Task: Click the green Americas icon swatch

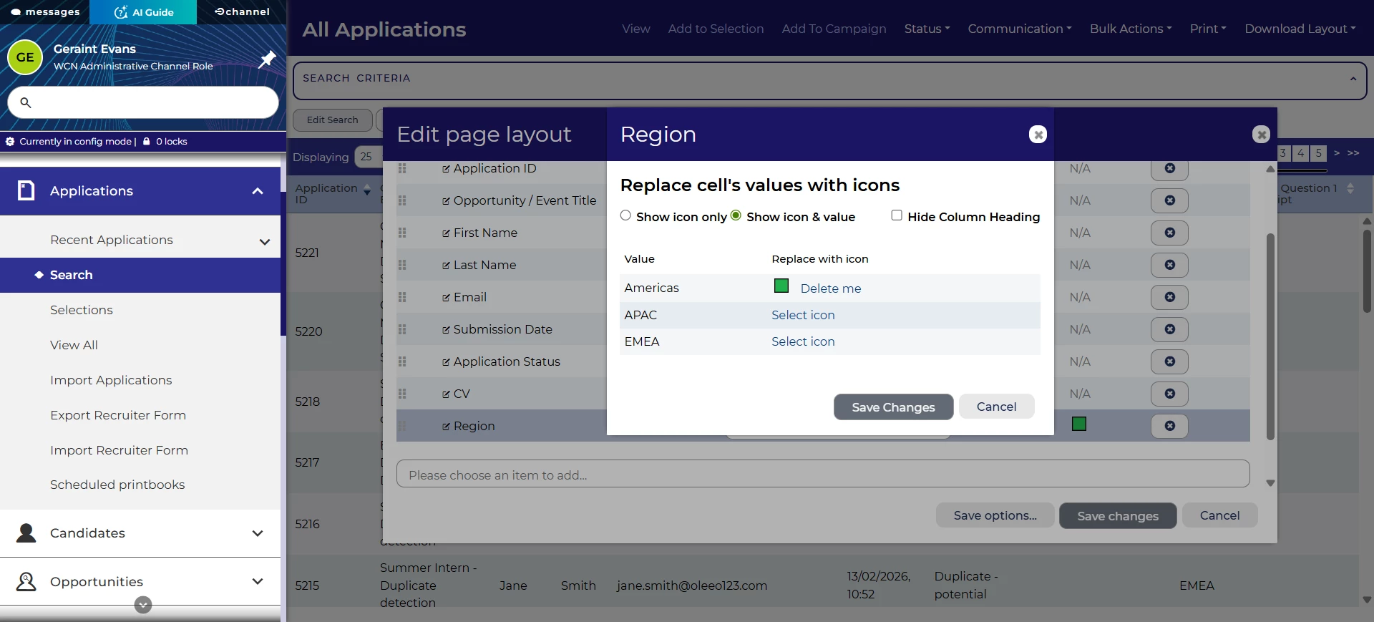Action: (x=781, y=286)
